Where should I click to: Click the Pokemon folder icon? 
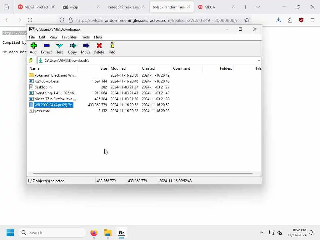(x=31, y=75)
